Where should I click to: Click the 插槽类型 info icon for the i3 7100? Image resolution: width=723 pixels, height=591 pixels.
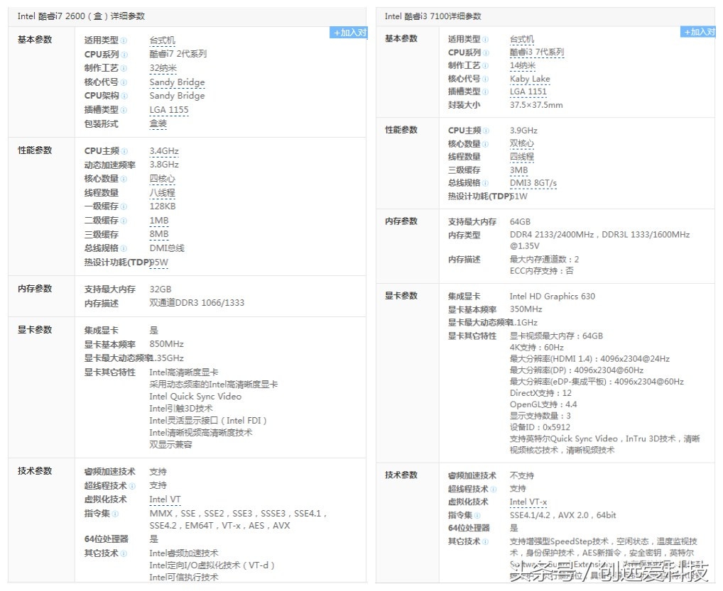(486, 92)
